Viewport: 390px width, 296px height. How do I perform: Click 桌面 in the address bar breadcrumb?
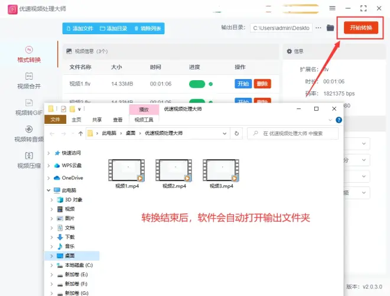[x=131, y=133]
